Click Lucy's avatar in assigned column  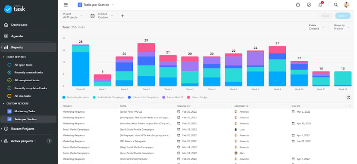click(x=236, y=130)
